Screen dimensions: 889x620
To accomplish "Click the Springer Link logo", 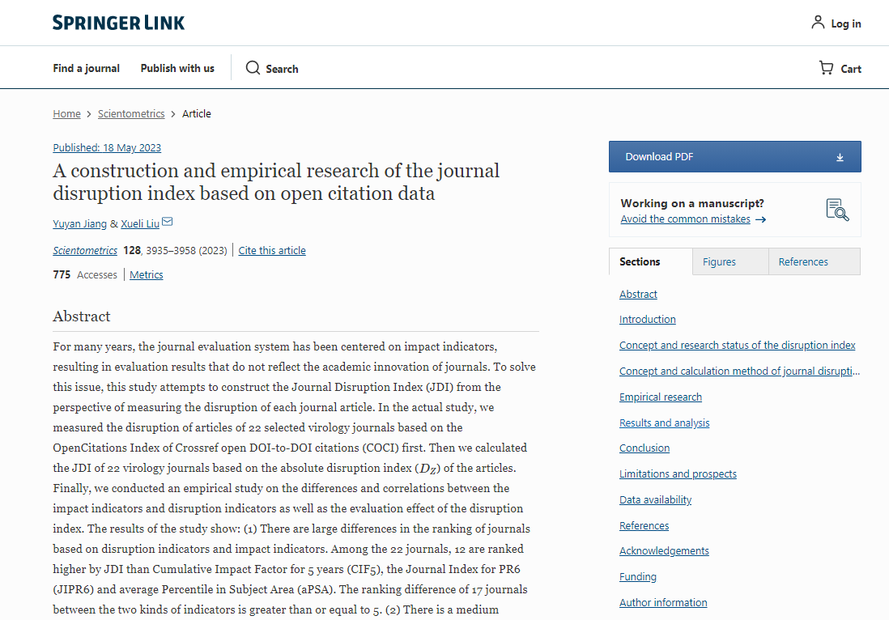I will tap(118, 23).
